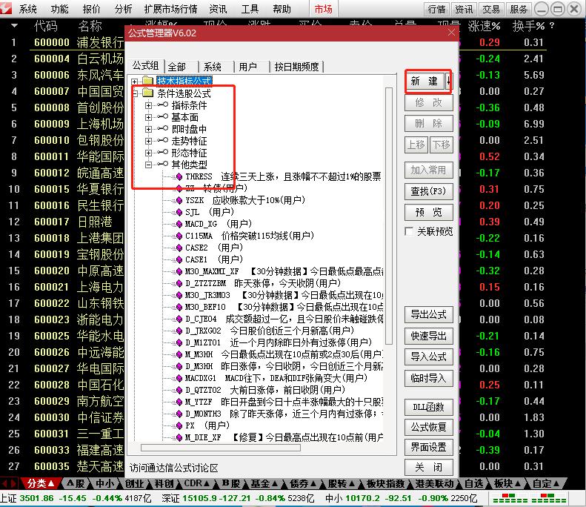Expand the 基本面 group
This screenshot has width=586, height=507.
click(x=148, y=117)
